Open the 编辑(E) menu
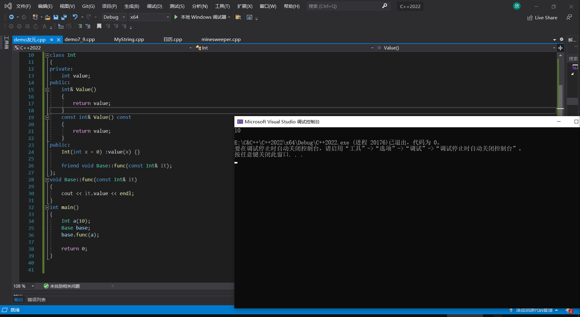 point(45,6)
